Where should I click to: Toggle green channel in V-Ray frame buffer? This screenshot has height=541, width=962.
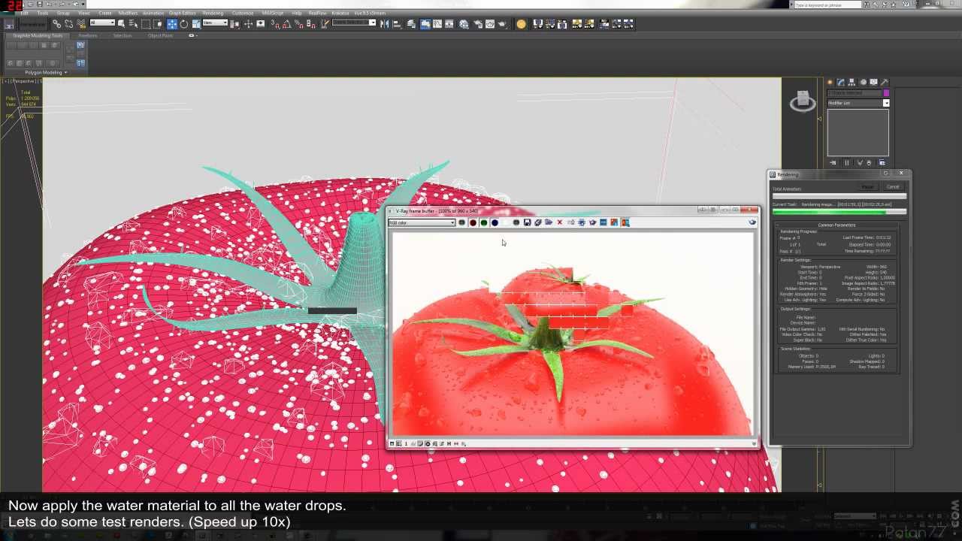pyautogui.click(x=484, y=222)
